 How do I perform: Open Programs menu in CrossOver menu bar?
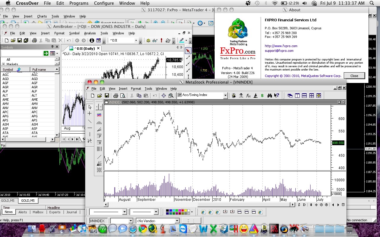coord(79,3)
